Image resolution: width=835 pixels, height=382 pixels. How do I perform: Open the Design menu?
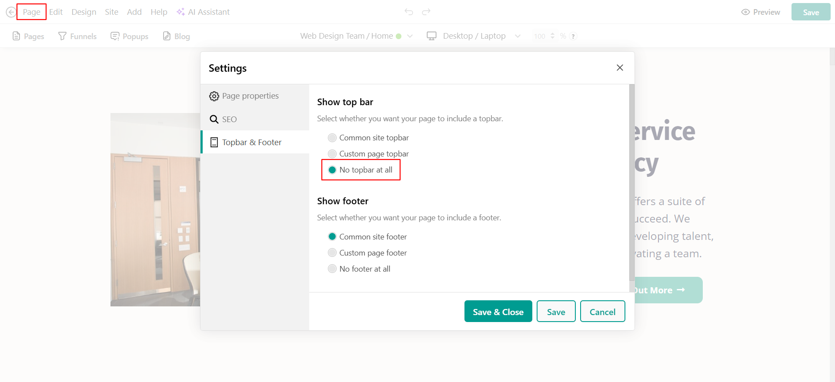point(84,12)
